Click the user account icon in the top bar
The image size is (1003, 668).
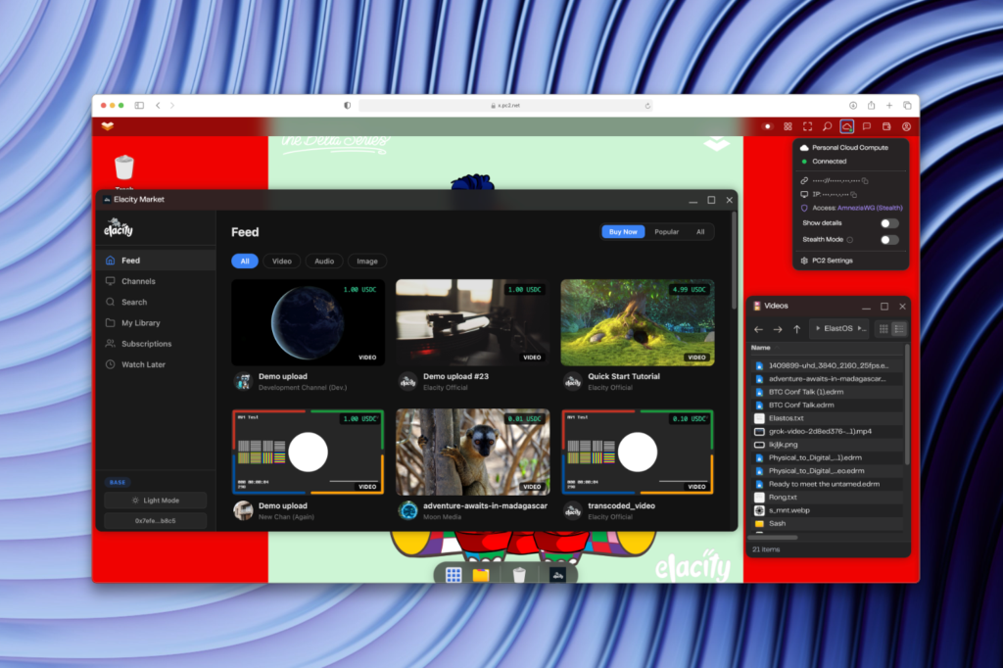pyautogui.click(x=907, y=126)
